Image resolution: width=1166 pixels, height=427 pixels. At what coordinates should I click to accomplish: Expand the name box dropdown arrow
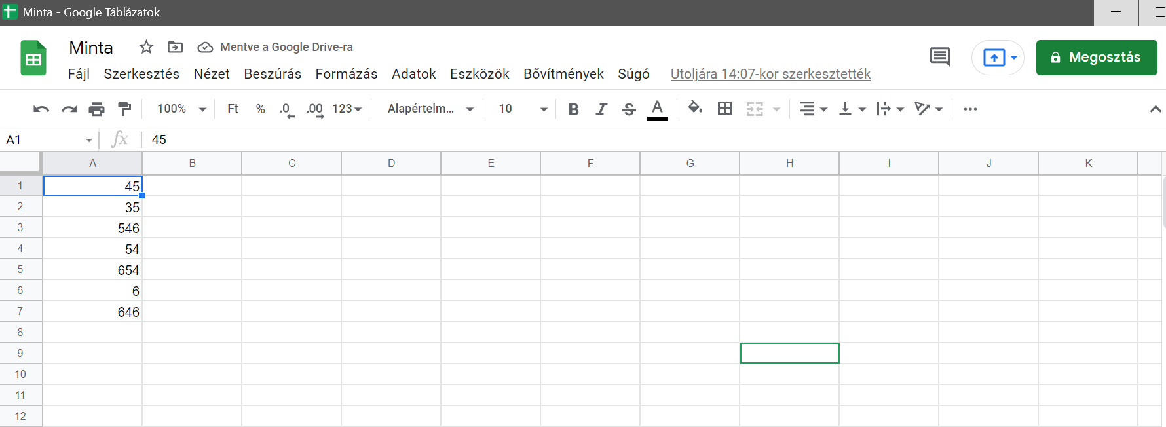[x=89, y=140]
